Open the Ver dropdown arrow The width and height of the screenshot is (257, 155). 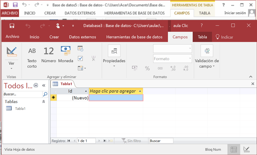tap(12, 68)
